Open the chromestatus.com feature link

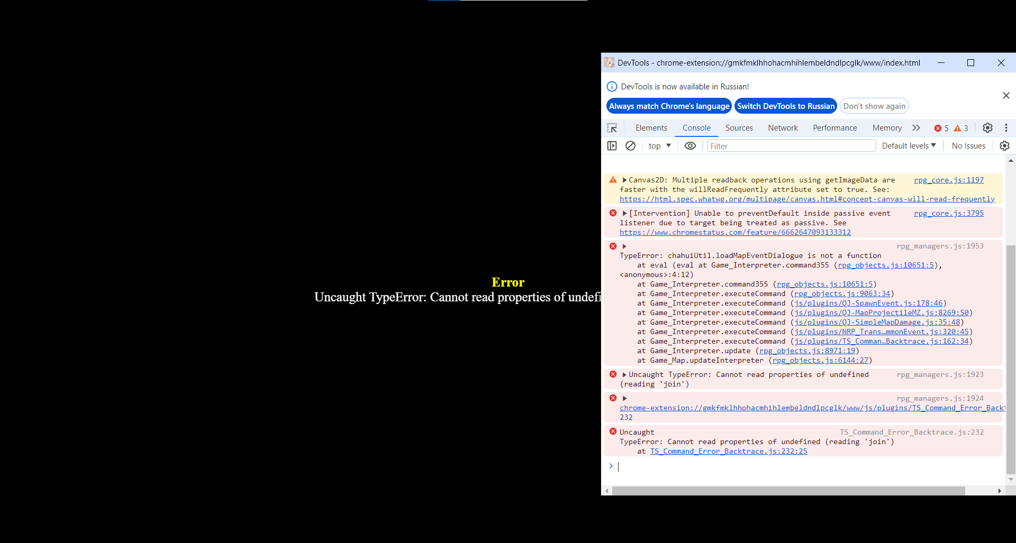[735, 233]
